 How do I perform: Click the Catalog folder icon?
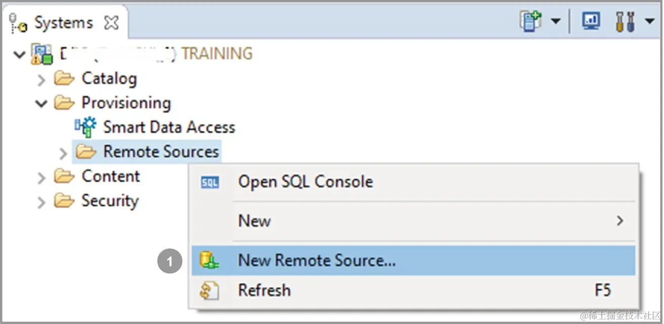point(64,79)
